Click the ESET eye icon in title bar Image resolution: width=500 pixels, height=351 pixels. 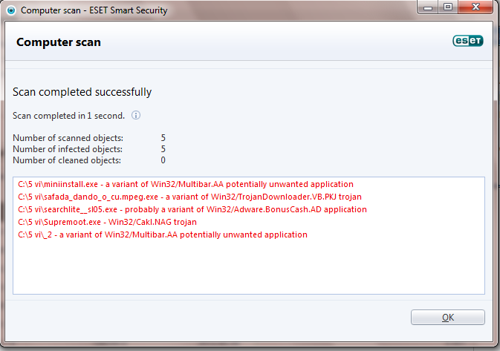[10, 10]
